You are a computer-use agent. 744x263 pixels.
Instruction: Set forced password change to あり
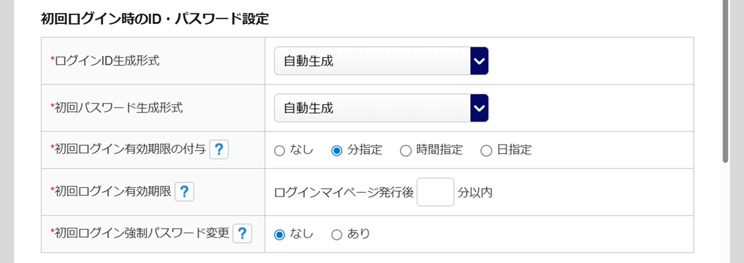click(x=337, y=235)
